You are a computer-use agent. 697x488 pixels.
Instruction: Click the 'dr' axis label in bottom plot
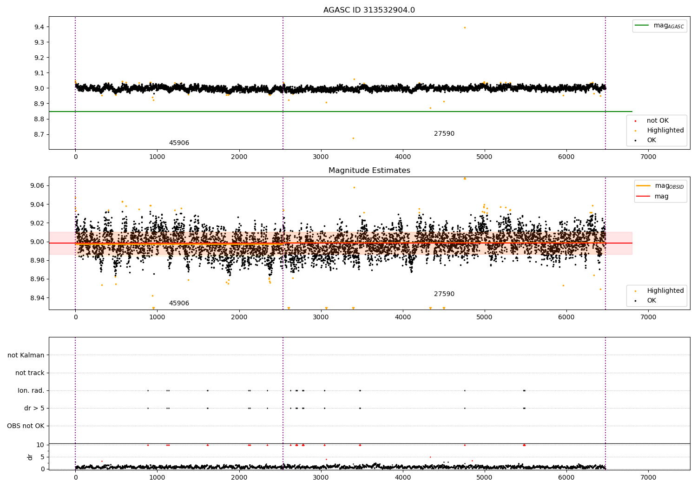tap(30, 457)
